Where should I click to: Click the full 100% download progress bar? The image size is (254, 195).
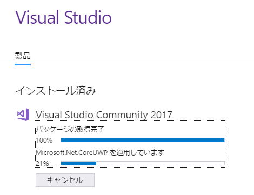tap(143, 140)
